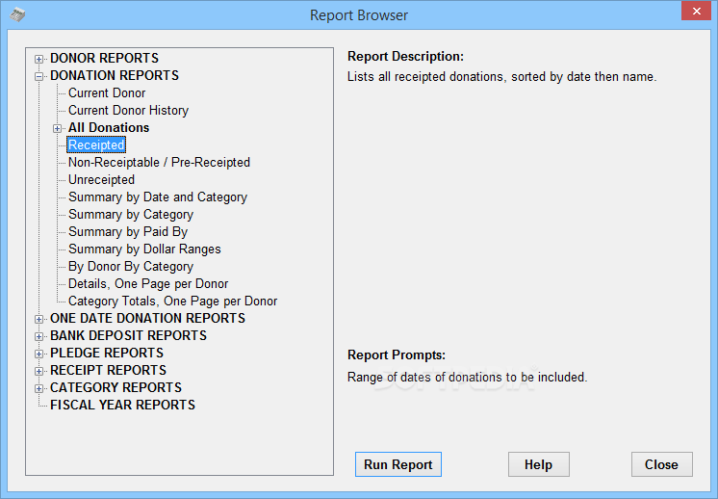Viewport: 718px width, 499px height.
Task: Select the RECEIPT REPORTS heading
Action: (108, 371)
